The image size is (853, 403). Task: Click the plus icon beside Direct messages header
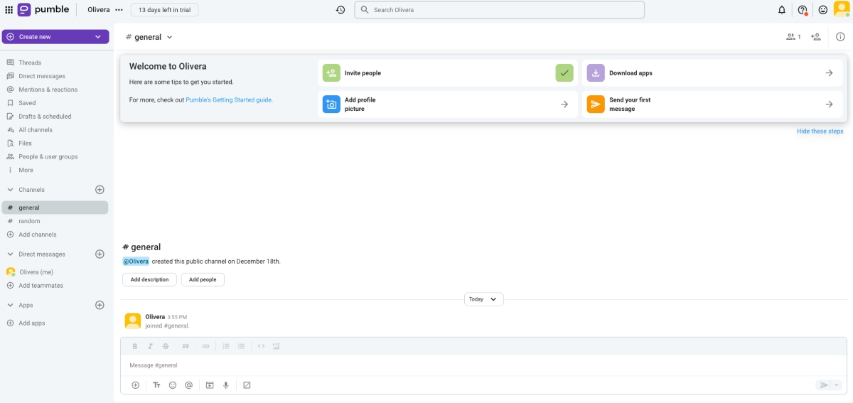click(x=100, y=254)
